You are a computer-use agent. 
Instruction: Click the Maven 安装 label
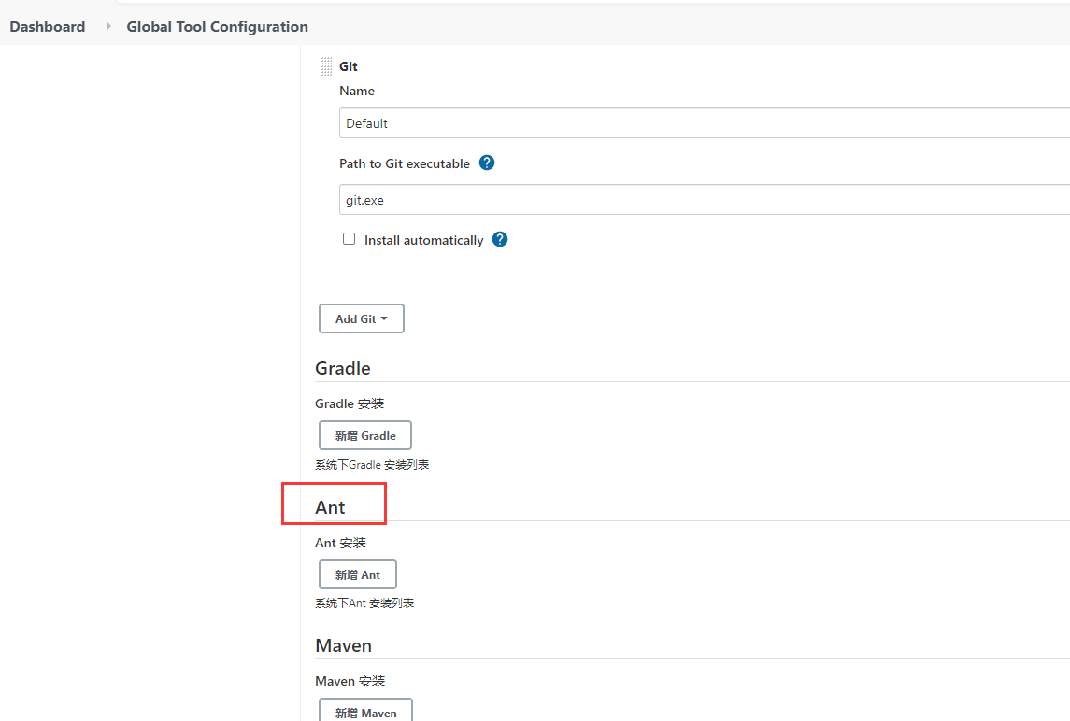pos(350,680)
